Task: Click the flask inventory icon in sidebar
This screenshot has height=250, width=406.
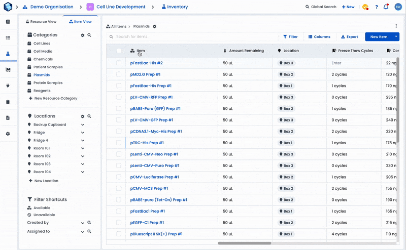Action: click(8, 54)
